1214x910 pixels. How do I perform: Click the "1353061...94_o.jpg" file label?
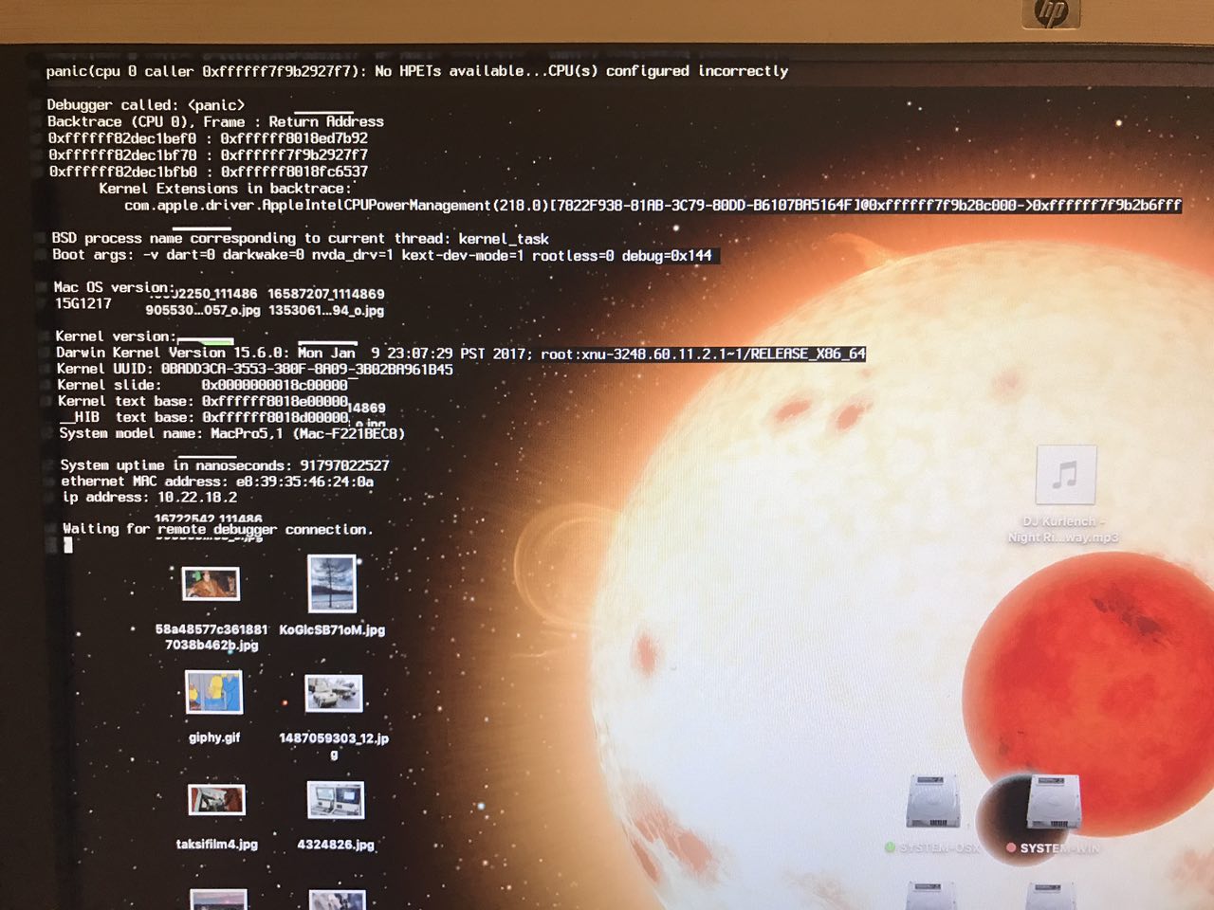(326, 310)
